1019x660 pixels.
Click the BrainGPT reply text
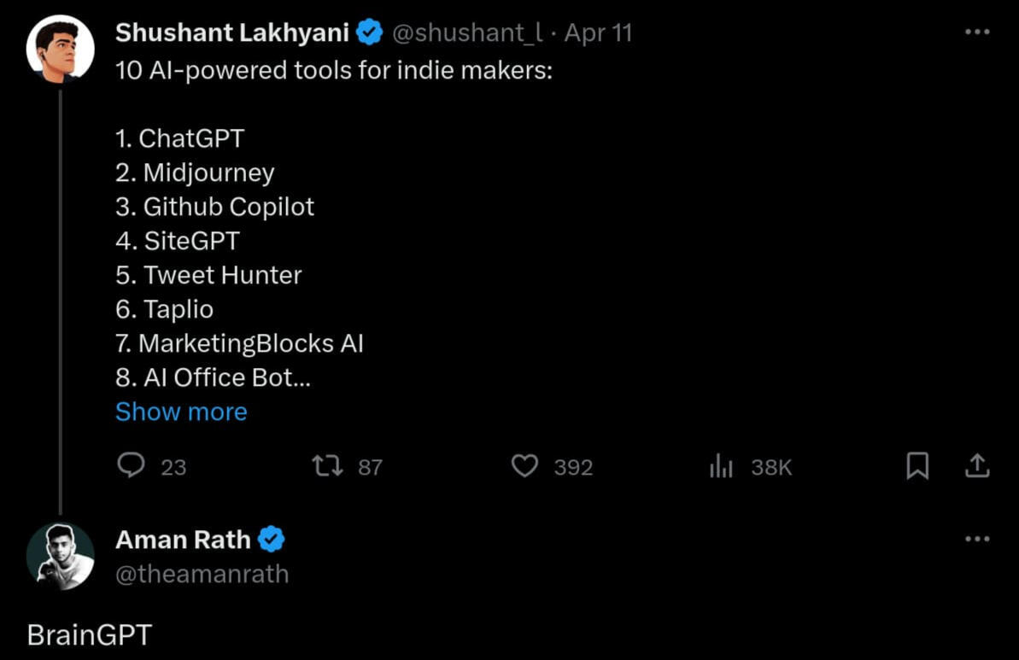click(x=89, y=635)
